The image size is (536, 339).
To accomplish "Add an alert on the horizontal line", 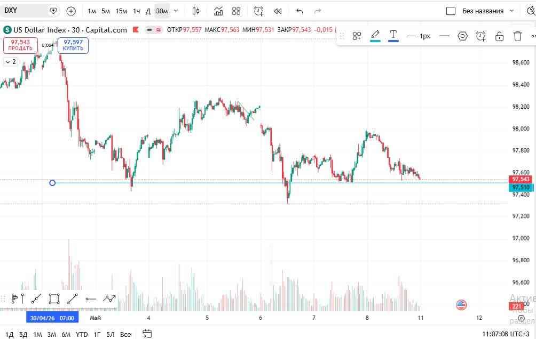I will click(x=481, y=36).
